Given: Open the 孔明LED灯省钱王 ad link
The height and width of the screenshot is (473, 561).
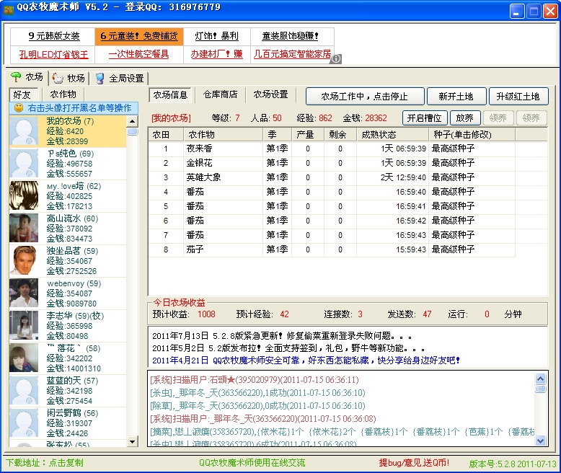Looking at the screenshot, I should 53,54.
